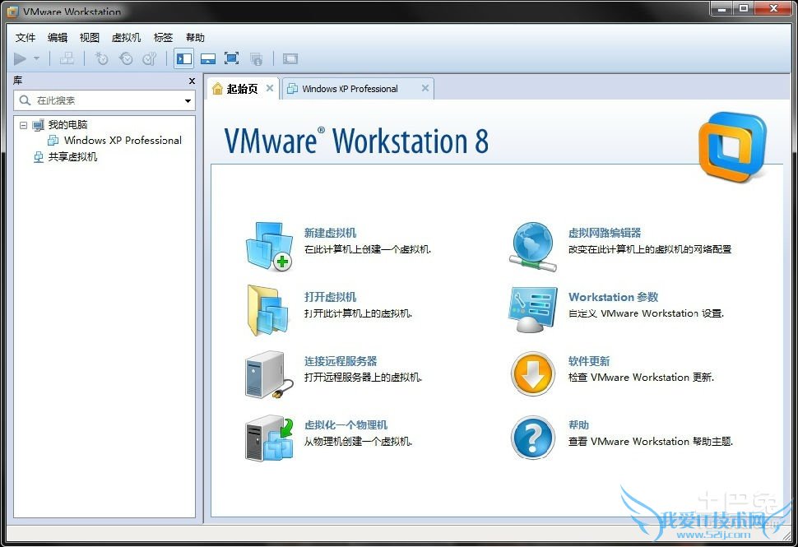Image resolution: width=798 pixels, height=547 pixels.
Task: Click the Software Update arrow icon
Action: tap(533, 374)
